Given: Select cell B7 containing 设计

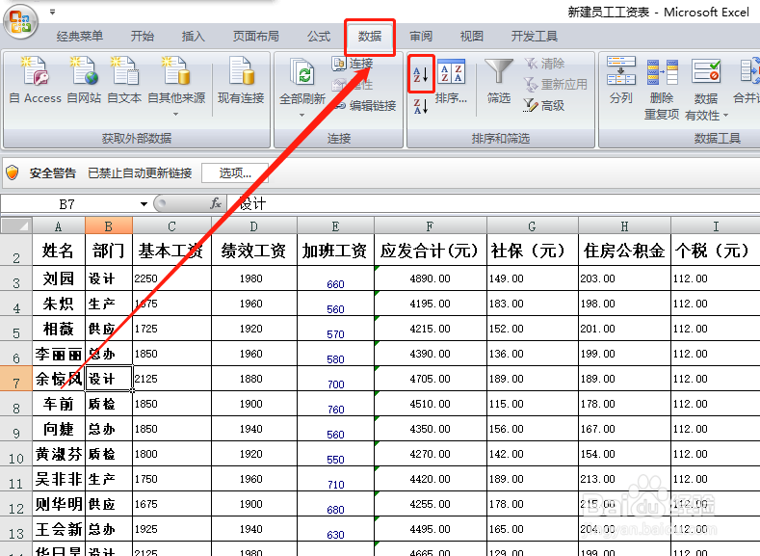Looking at the screenshot, I should (x=109, y=379).
